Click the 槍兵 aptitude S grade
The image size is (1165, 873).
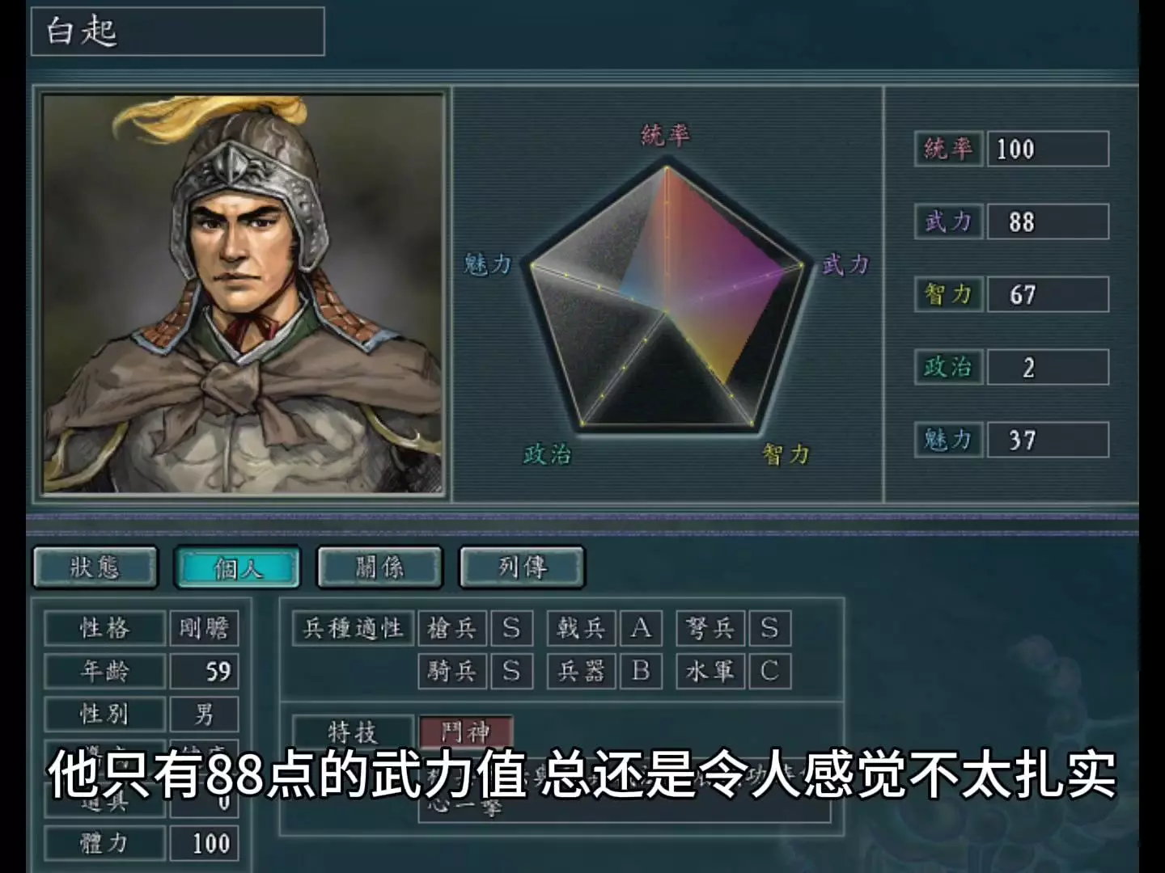click(511, 628)
